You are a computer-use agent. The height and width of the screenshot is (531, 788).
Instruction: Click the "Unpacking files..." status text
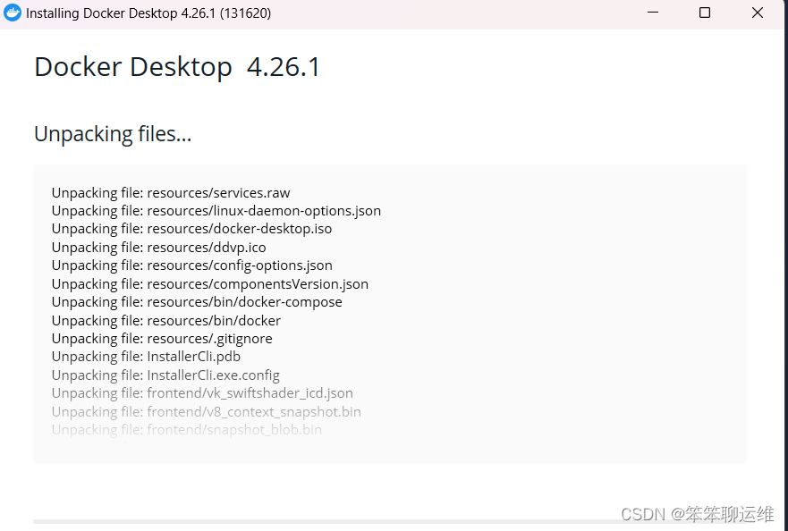pyautogui.click(x=113, y=134)
